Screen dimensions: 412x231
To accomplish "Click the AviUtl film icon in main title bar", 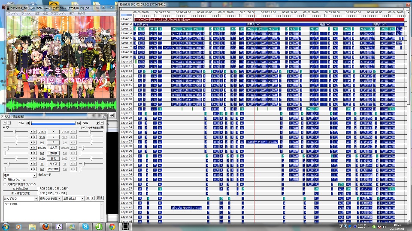I will point(9,9).
